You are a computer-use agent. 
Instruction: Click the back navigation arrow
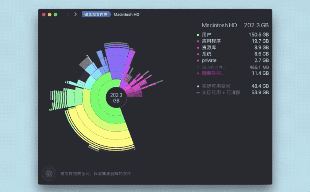pyautogui.click(x=68, y=14)
